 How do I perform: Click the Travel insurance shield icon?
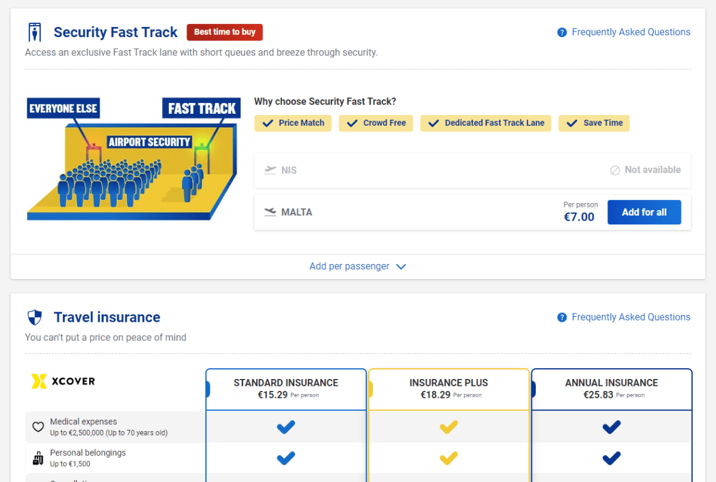click(35, 317)
